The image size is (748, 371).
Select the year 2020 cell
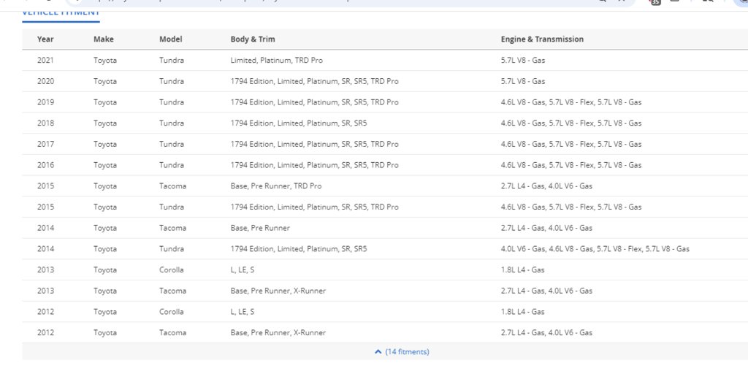[46, 82]
